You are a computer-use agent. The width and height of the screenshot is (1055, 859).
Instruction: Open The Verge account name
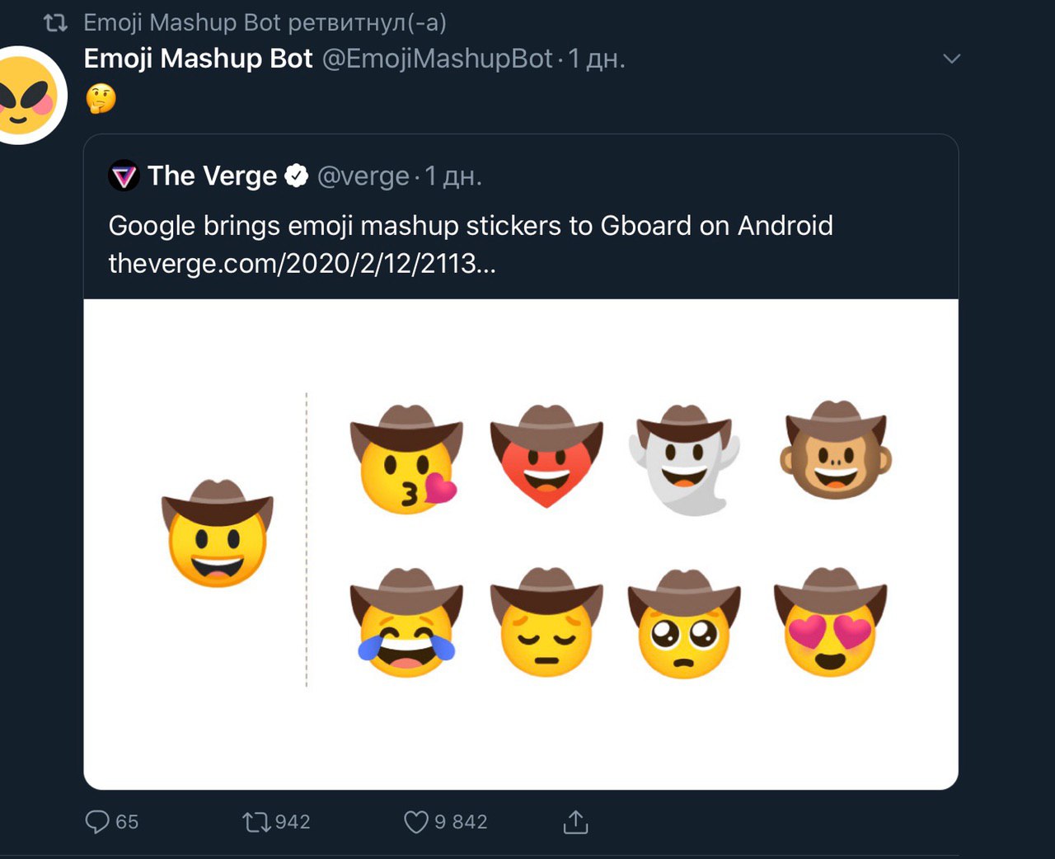(213, 176)
